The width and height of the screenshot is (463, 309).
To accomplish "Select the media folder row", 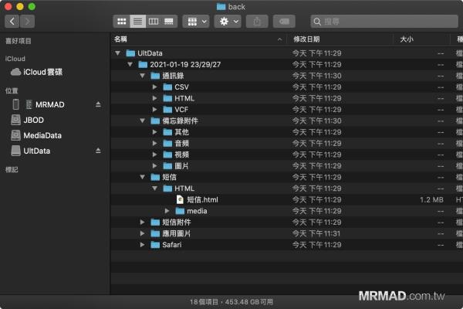I will (287, 211).
